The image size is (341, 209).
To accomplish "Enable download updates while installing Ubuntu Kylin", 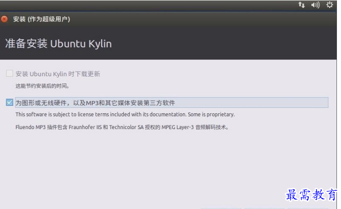I will pos(9,74).
